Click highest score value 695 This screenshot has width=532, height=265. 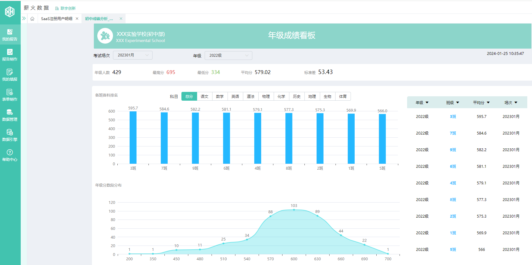[171, 72]
